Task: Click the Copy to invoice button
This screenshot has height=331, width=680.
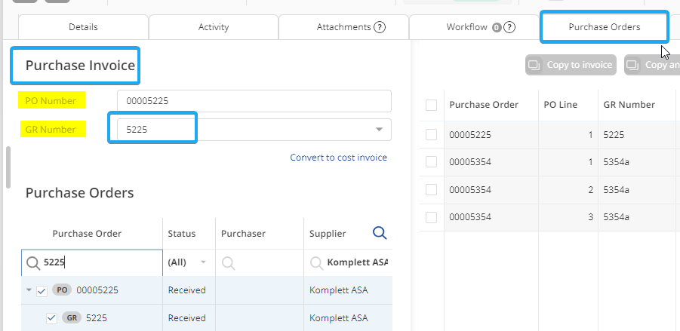Action: (571, 65)
